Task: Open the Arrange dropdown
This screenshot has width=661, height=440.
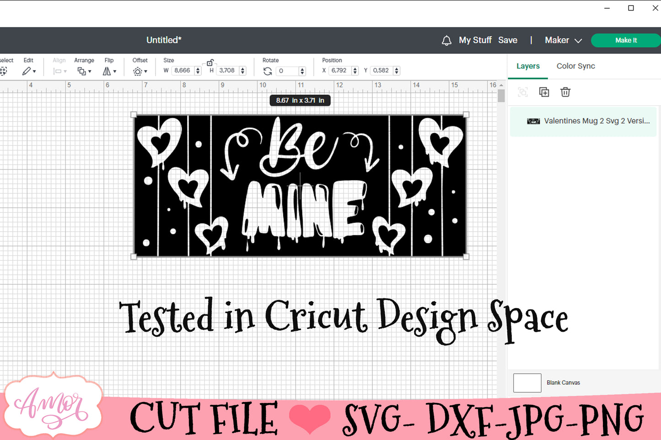Action: pyautogui.click(x=84, y=71)
